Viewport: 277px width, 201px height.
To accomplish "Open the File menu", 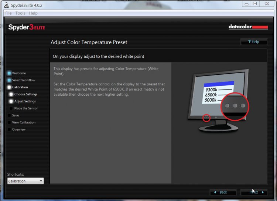I will click(x=8, y=13).
